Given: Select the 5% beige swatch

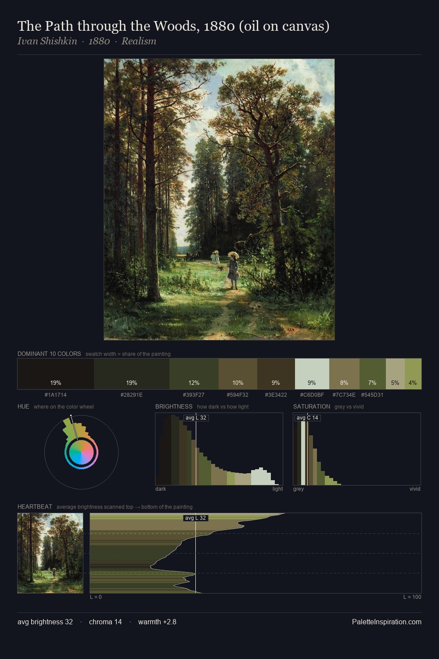Looking at the screenshot, I should coord(395,374).
